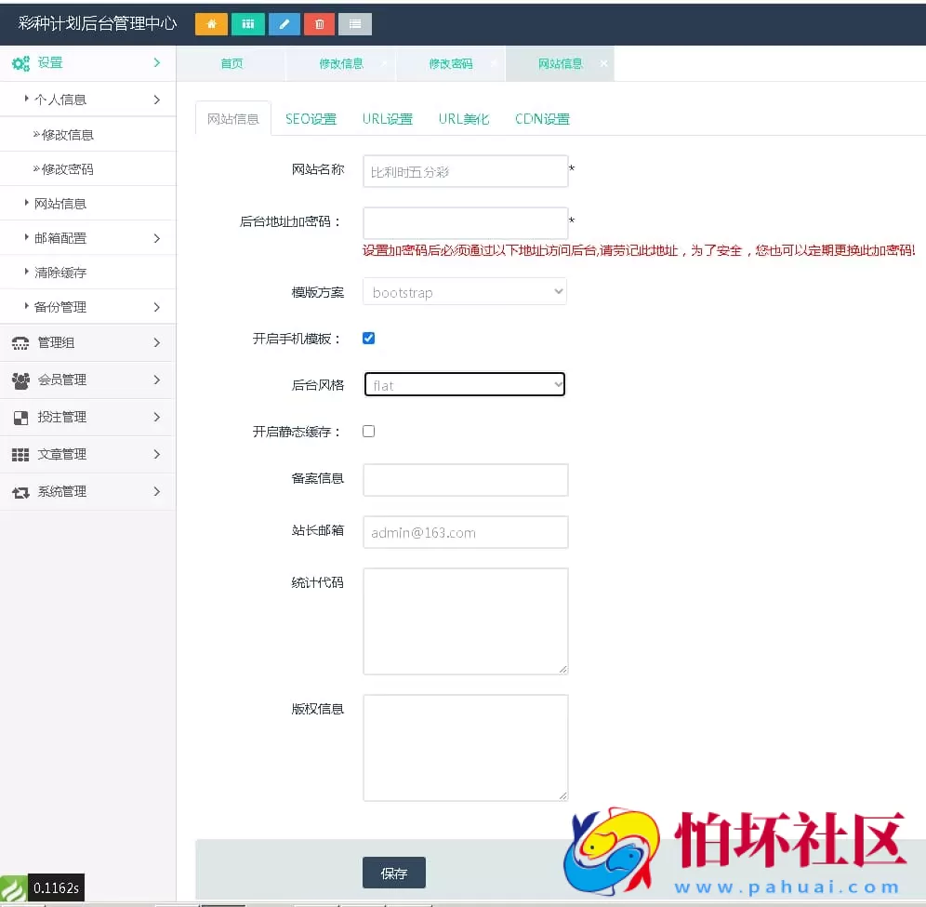Click the 系统管理 refresh icon in sidebar

[21, 491]
